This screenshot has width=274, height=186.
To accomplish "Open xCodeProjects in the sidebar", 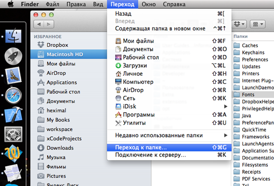I will 68,139.
